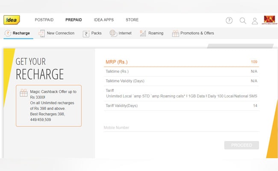Viewport: 278px width, 171px height.
Task: Click the New Connection phone icon
Action: [42, 33]
